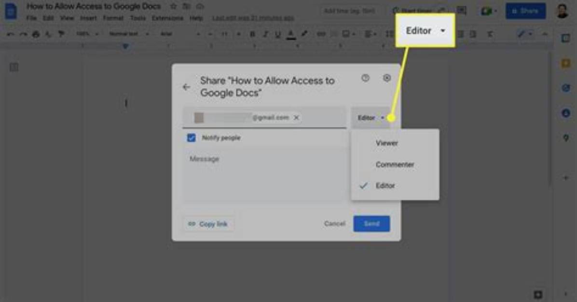Open the Contacts side panel icon

click(x=566, y=113)
